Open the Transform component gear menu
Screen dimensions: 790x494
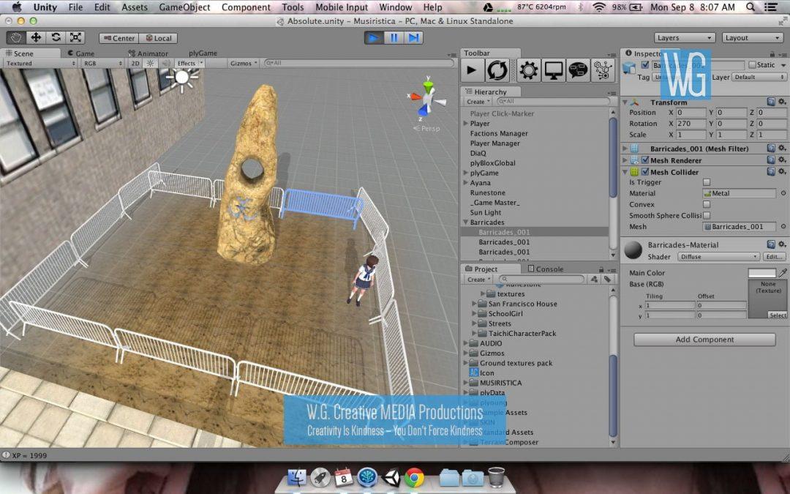782,102
